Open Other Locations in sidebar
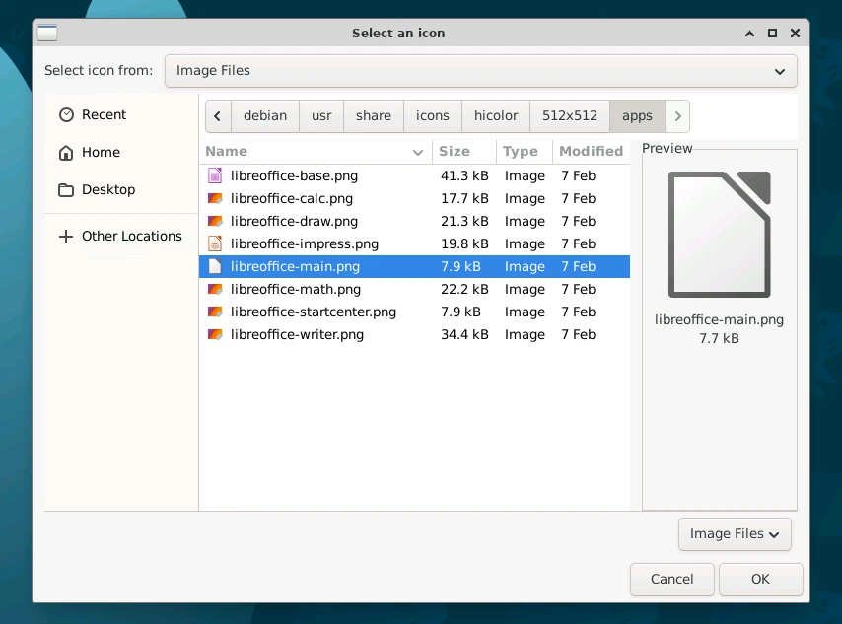Viewport: 842px width, 624px height. click(131, 236)
